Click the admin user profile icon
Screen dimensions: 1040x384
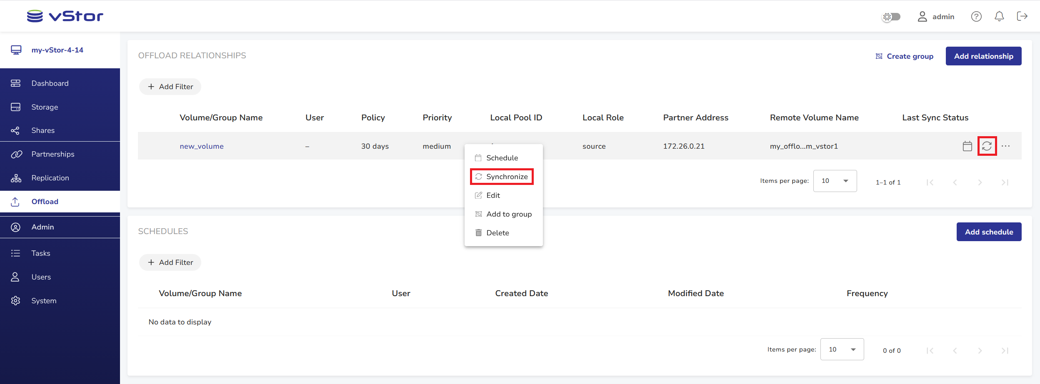[922, 17]
